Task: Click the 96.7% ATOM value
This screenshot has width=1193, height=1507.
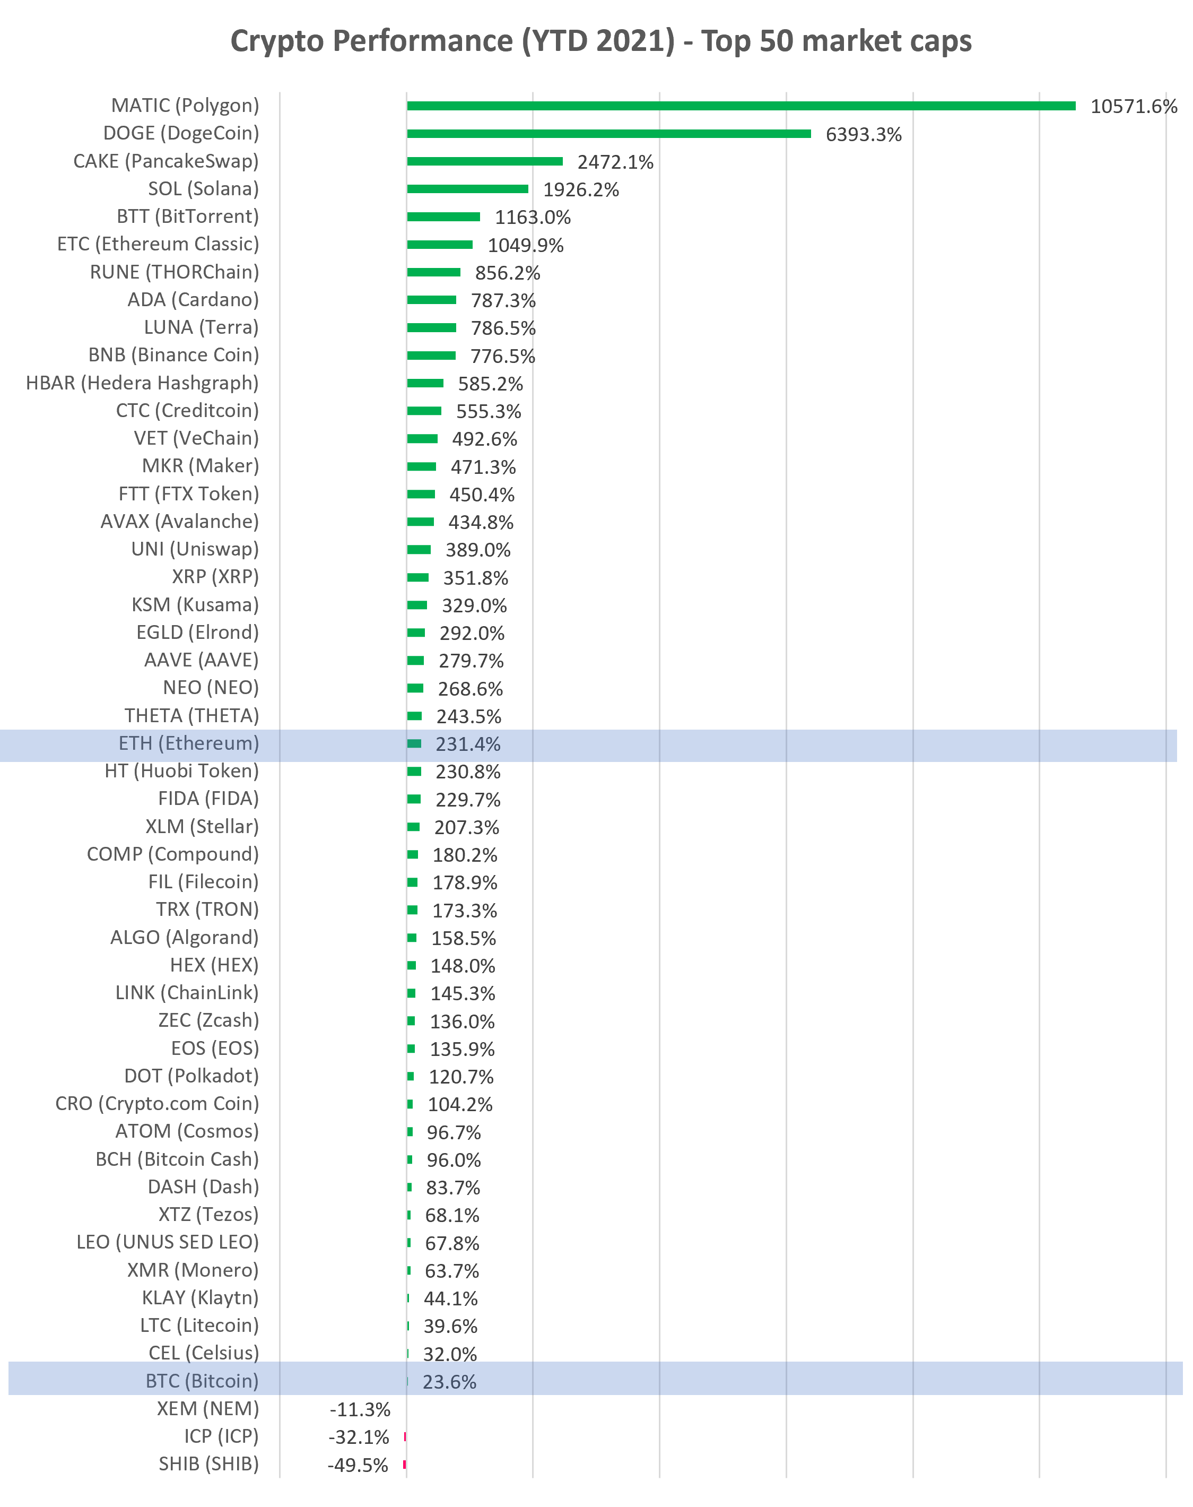Action: [x=454, y=1132]
